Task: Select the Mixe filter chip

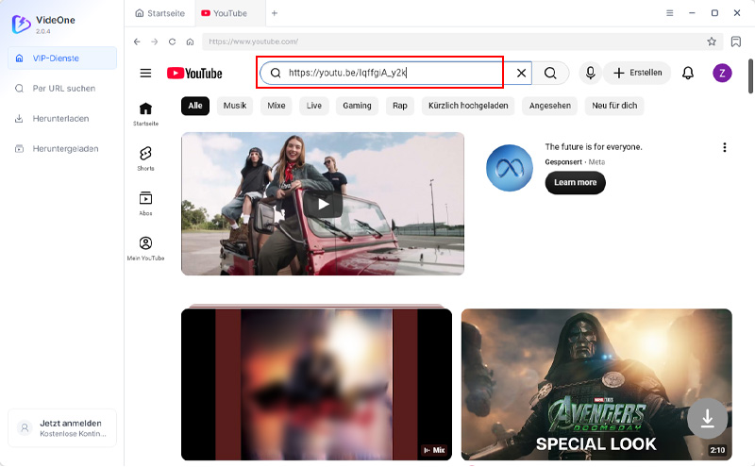Action: 277,106
